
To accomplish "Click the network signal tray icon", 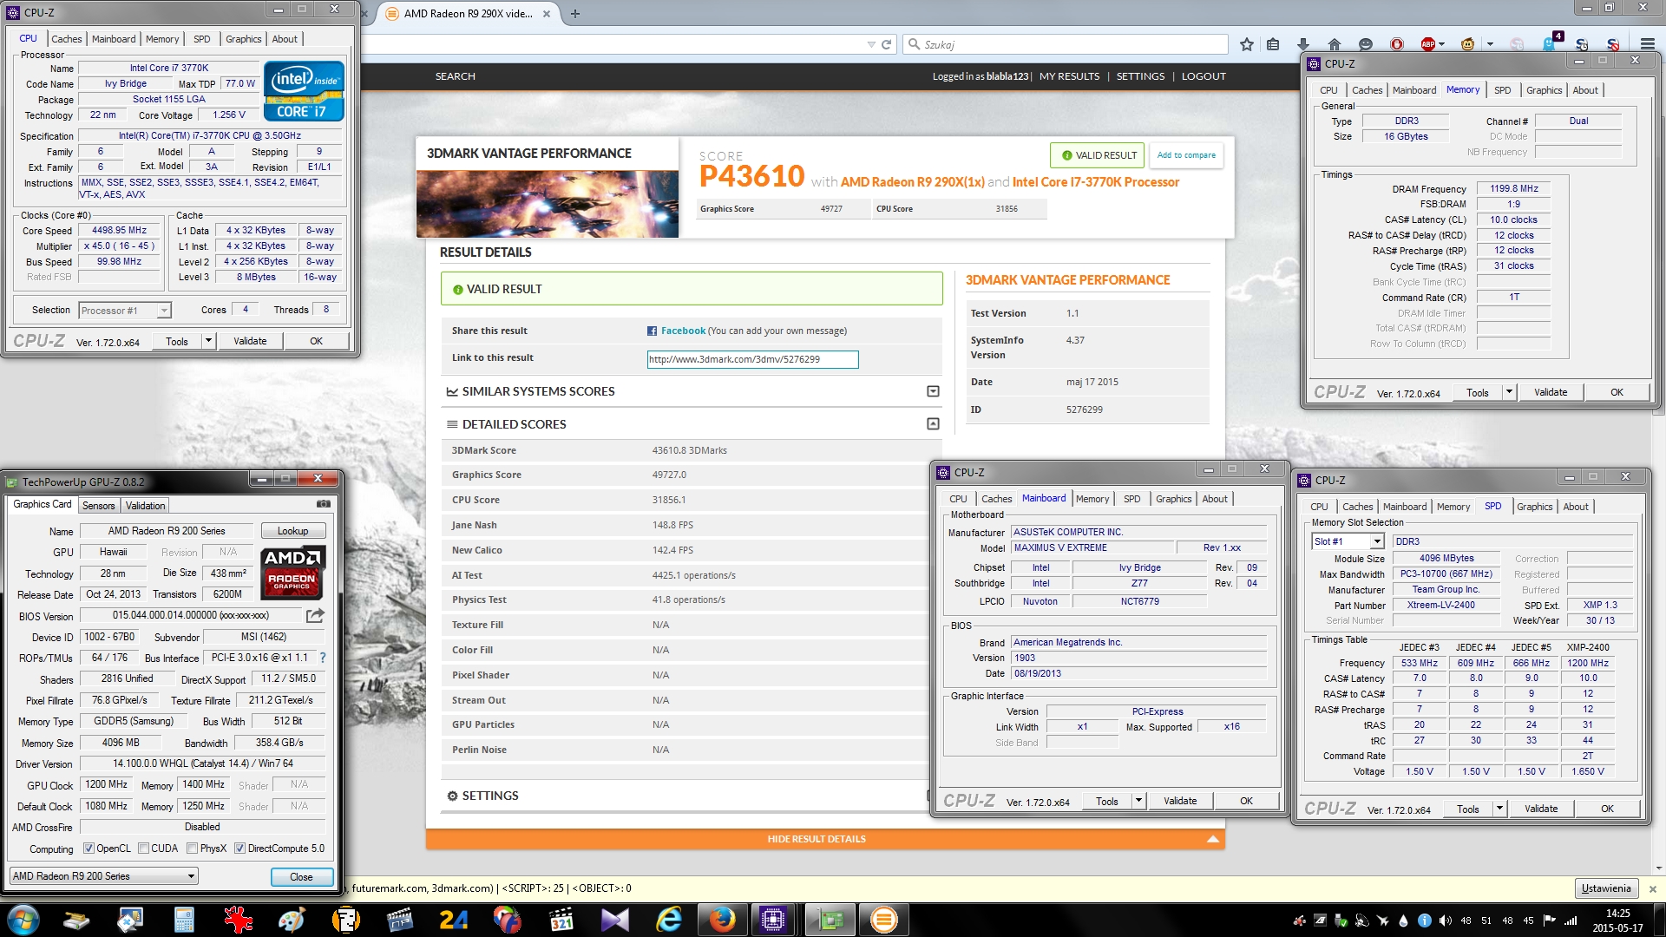I will 1571,921.
